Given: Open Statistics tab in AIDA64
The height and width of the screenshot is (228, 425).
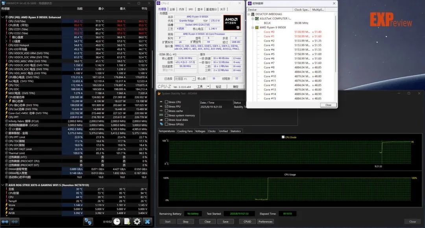Looking at the screenshot, I should (236, 131).
